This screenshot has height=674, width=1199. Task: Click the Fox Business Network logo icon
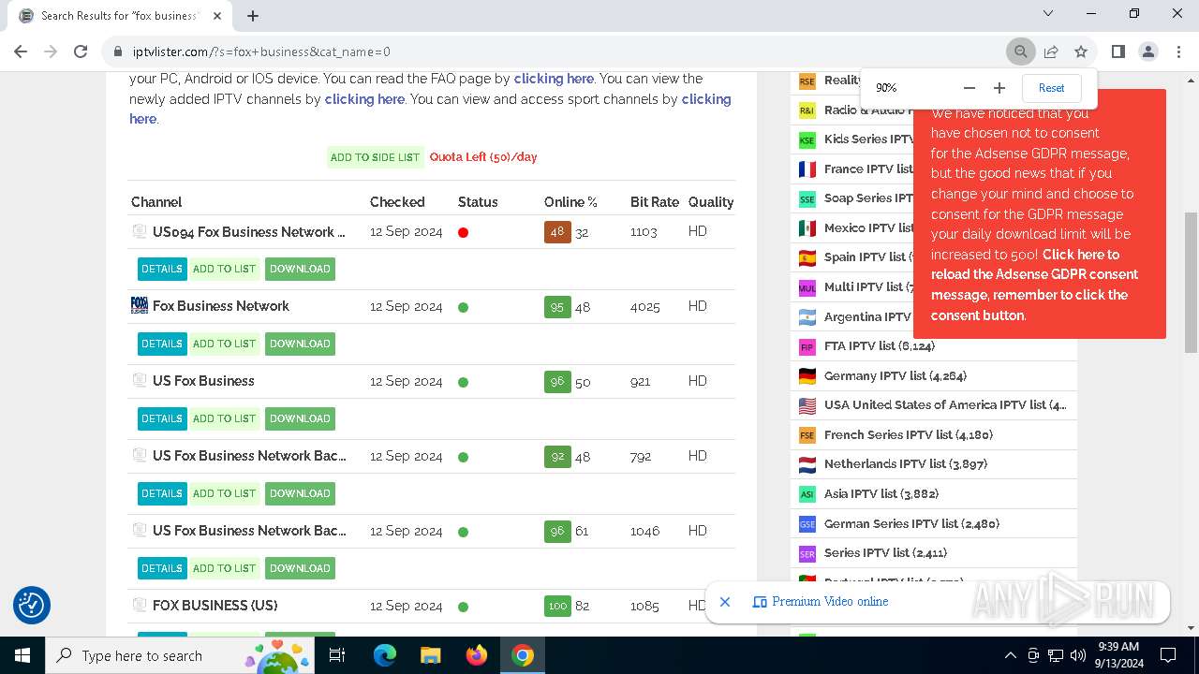(140, 305)
